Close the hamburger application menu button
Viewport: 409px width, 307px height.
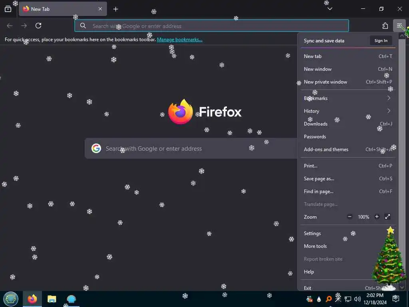(399, 26)
